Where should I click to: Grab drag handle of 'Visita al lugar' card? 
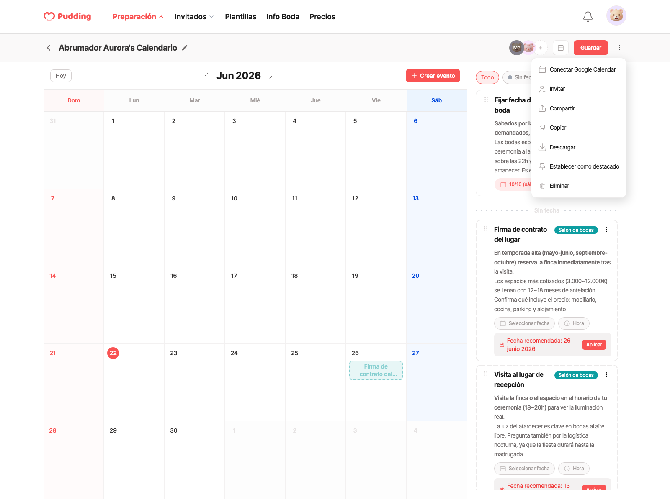point(486,374)
